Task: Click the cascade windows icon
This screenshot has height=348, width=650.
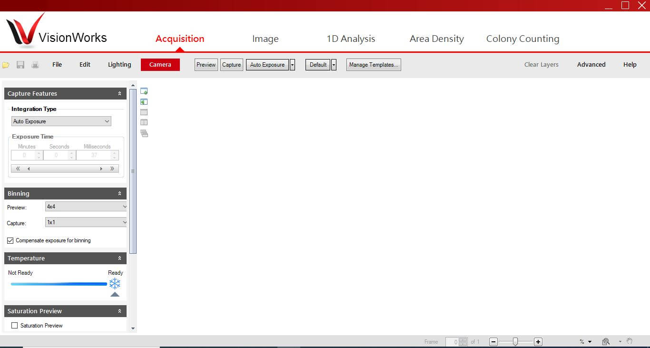Action: (x=144, y=133)
